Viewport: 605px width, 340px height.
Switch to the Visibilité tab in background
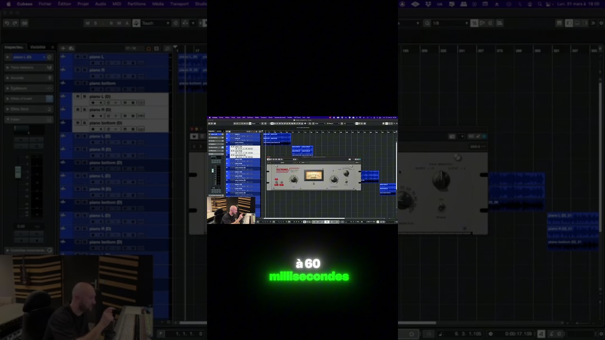coord(38,47)
